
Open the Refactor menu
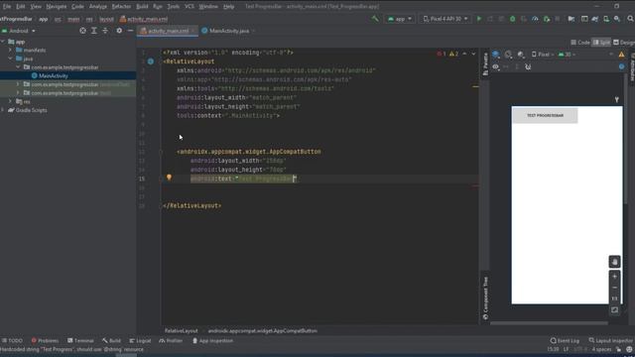(x=121, y=7)
